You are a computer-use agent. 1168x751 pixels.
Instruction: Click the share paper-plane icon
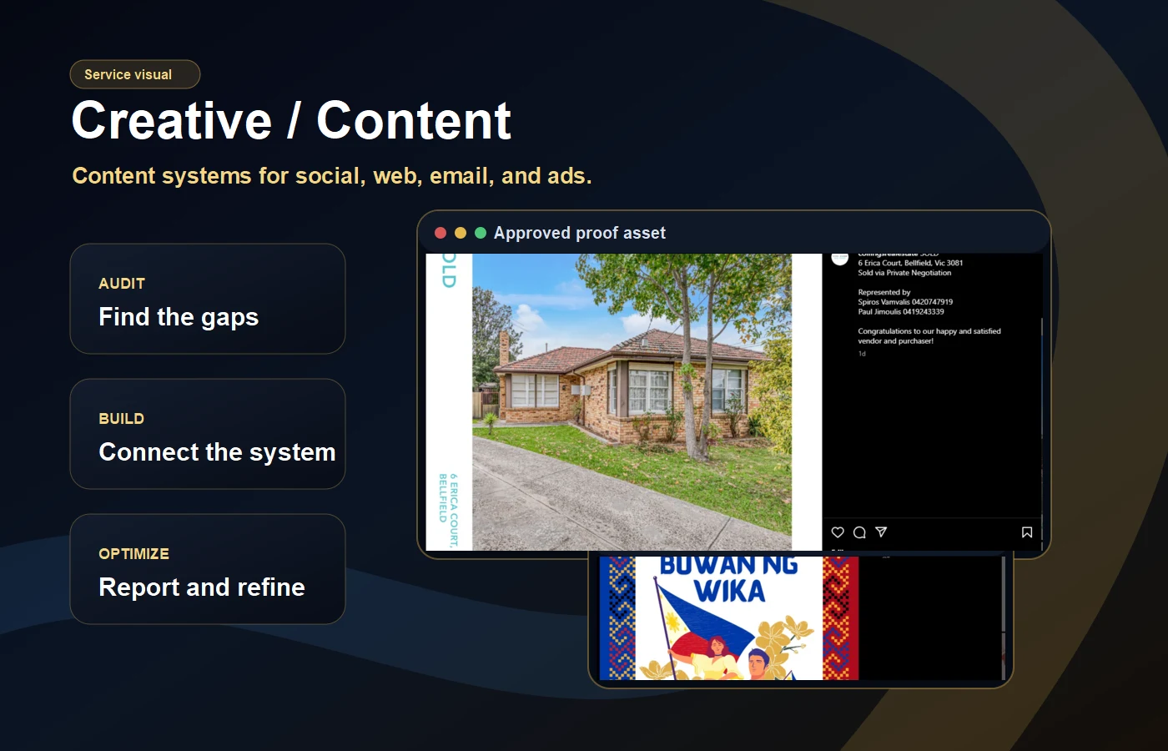881,532
